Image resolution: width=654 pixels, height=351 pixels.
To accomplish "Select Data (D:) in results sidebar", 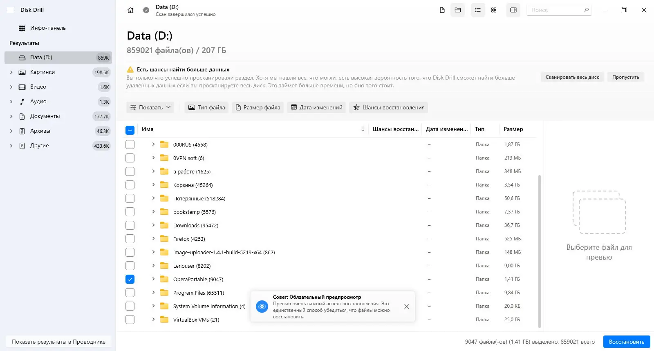I will pos(58,58).
